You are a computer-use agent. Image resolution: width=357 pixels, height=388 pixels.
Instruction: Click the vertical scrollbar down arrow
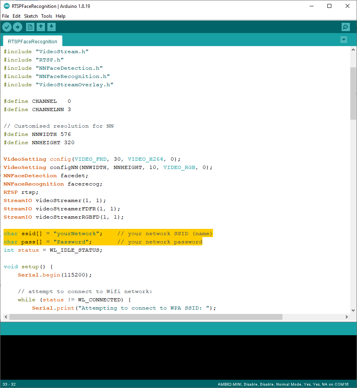pyautogui.click(x=353, y=309)
